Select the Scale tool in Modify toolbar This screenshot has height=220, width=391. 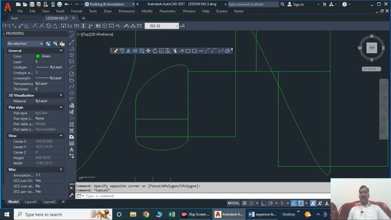[161, 51]
